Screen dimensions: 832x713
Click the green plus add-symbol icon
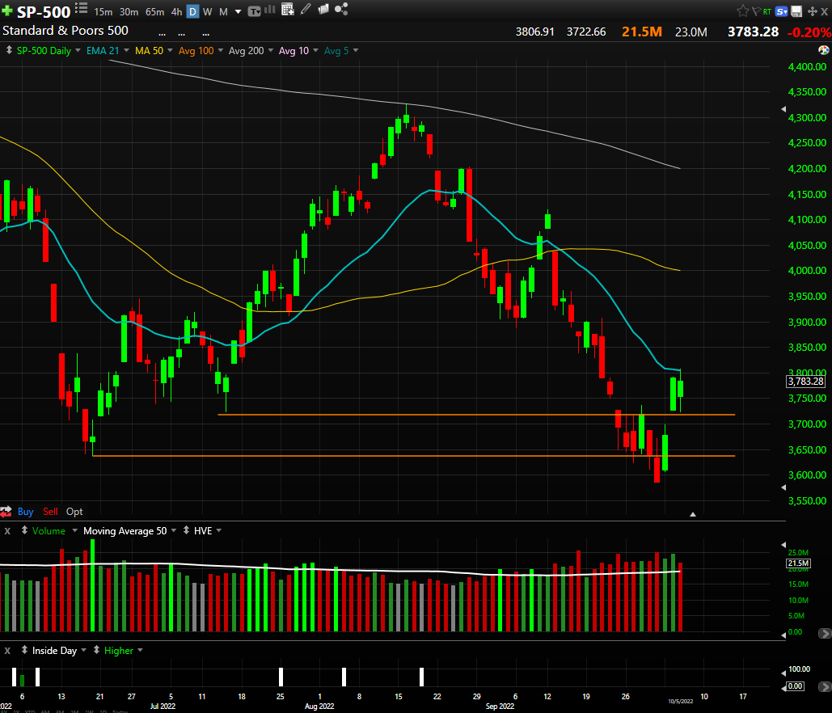(x=7, y=11)
